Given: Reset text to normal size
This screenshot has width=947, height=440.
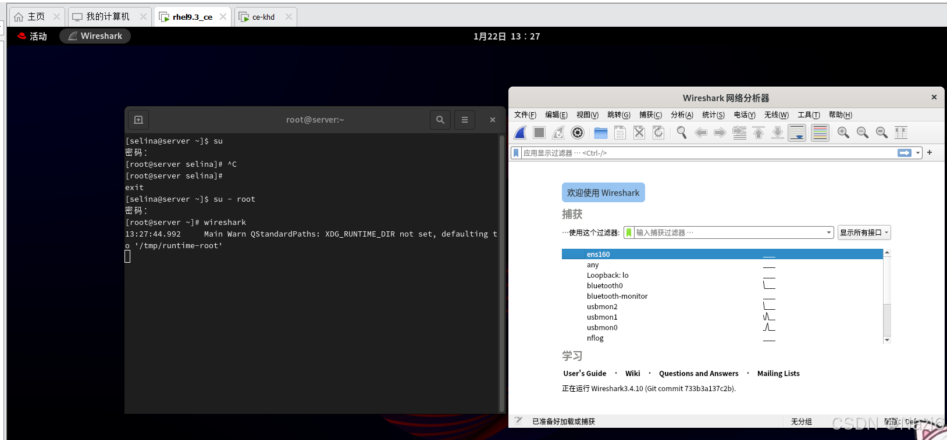Looking at the screenshot, I should (x=882, y=133).
